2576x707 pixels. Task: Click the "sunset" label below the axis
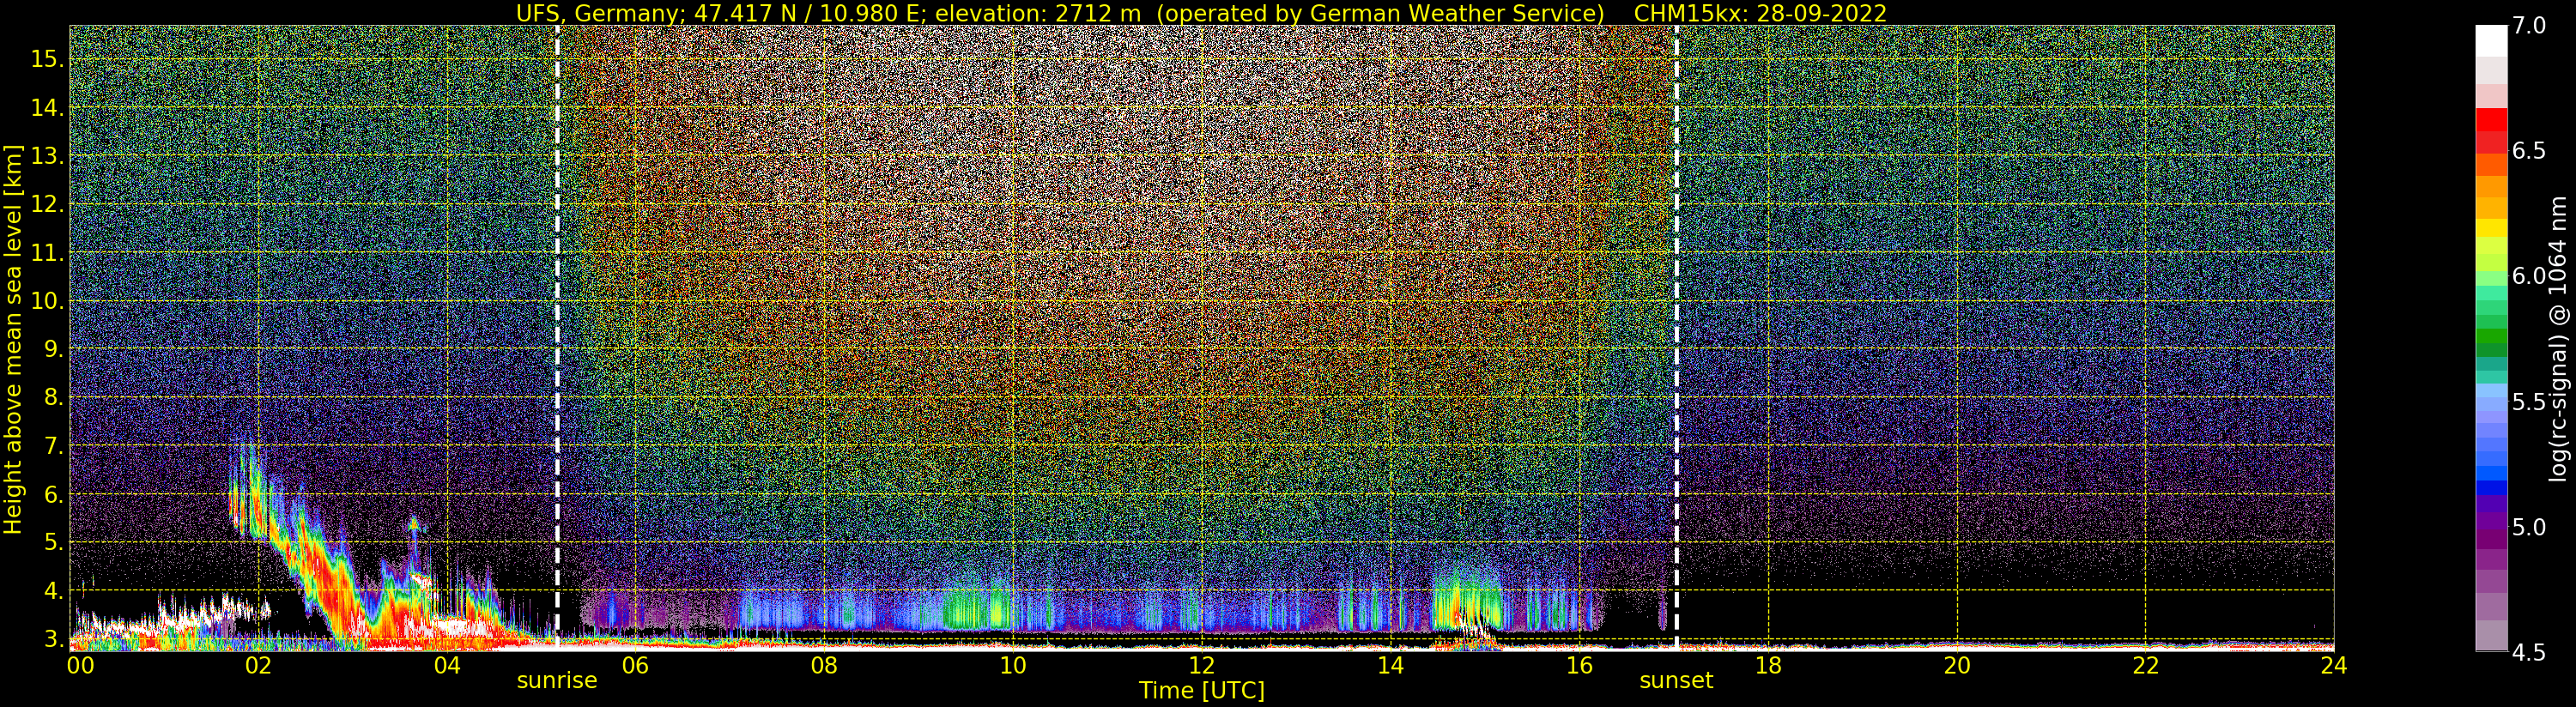pos(1676,681)
